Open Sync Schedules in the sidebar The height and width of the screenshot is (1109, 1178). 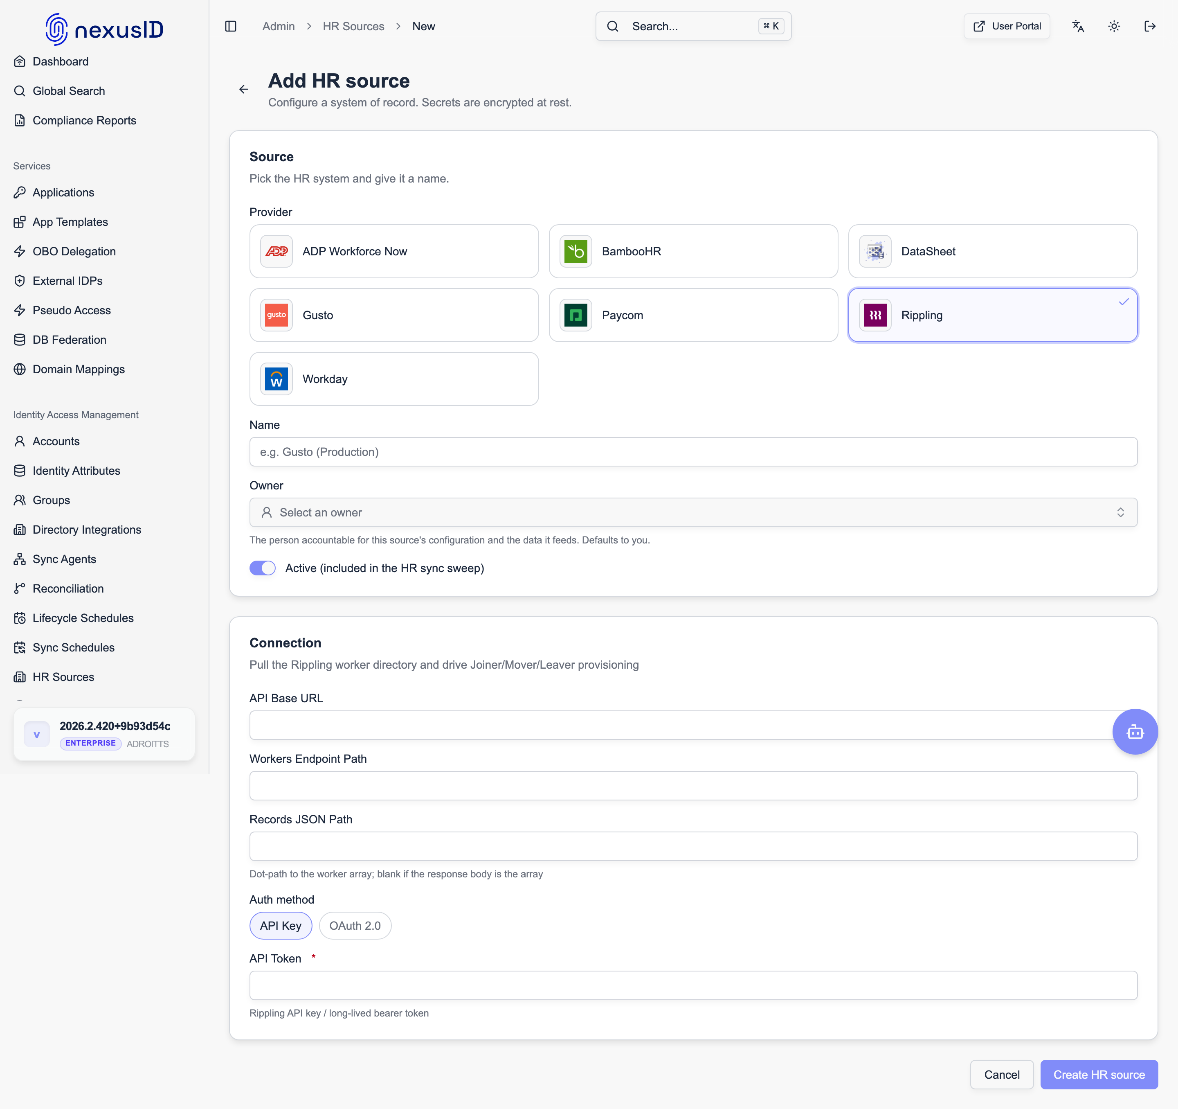[x=104, y=648]
